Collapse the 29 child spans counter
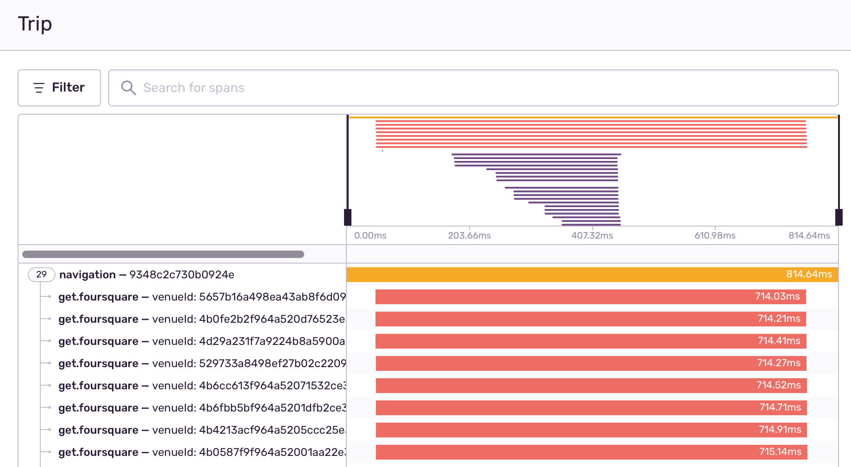The image size is (851, 467). point(42,275)
